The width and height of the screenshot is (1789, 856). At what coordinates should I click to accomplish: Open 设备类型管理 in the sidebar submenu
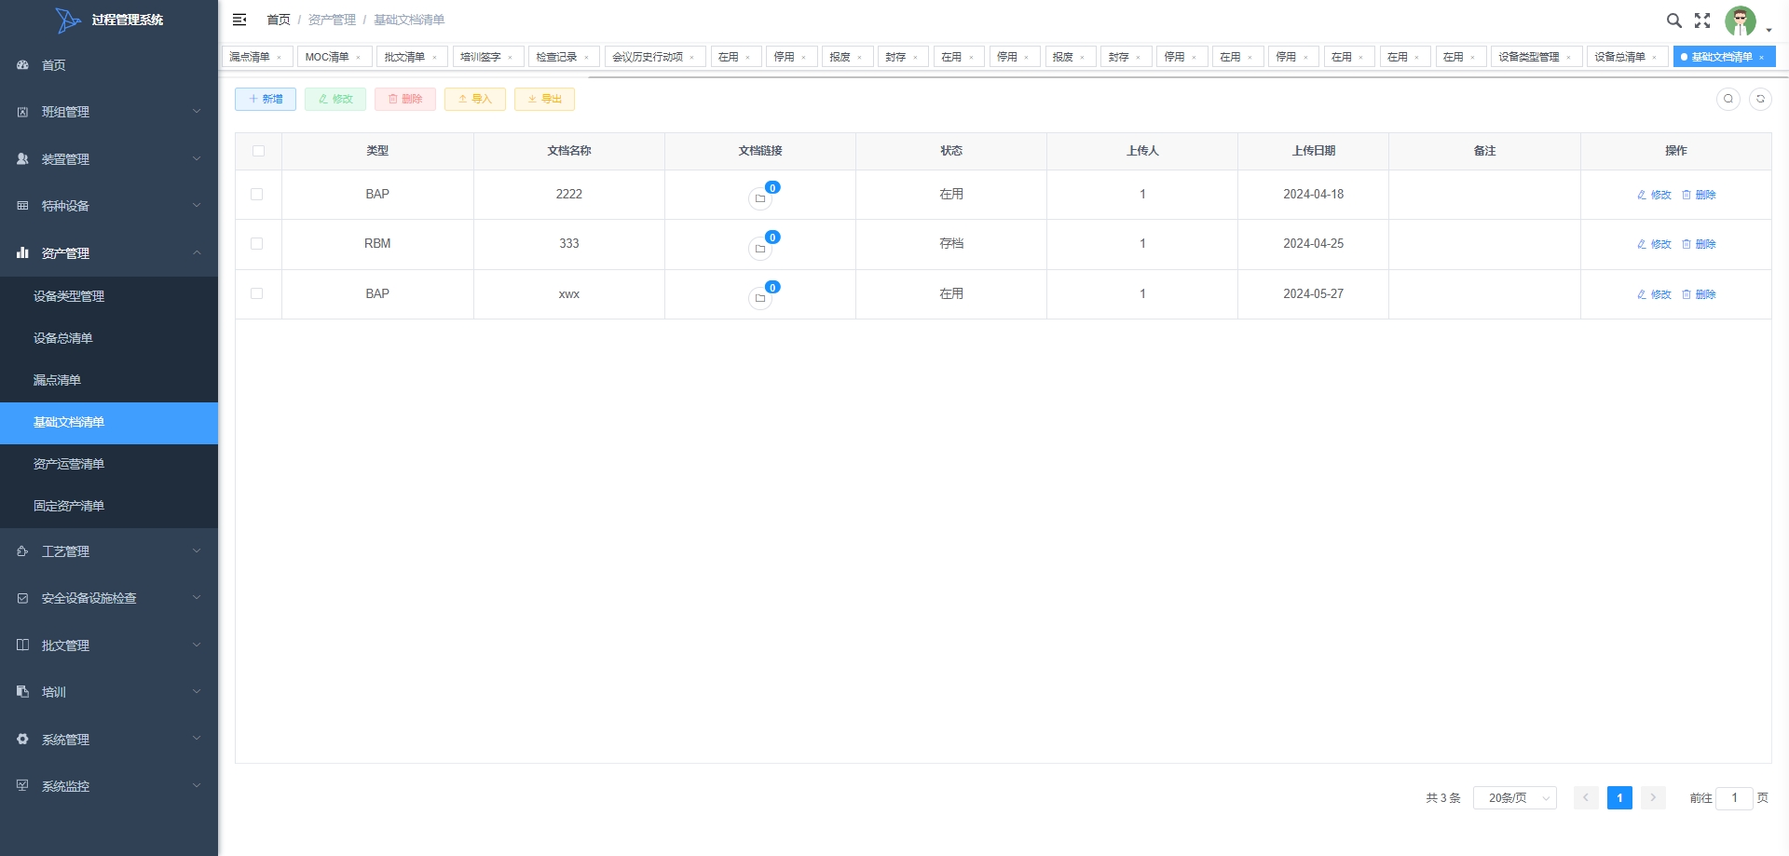(x=109, y=296)
